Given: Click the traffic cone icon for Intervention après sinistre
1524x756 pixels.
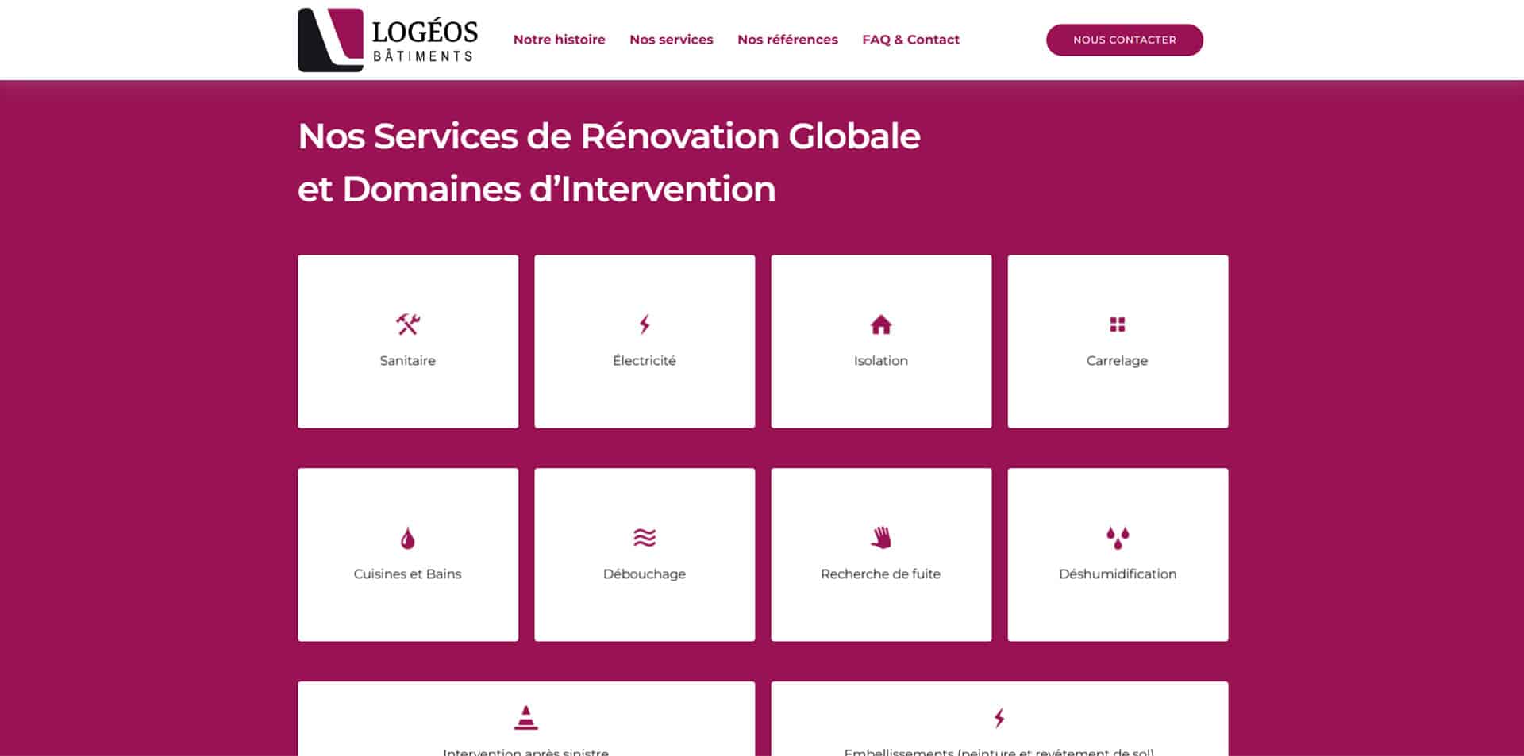Looking at the screenshot, I should pyautogui.click(x=525, y=717).
